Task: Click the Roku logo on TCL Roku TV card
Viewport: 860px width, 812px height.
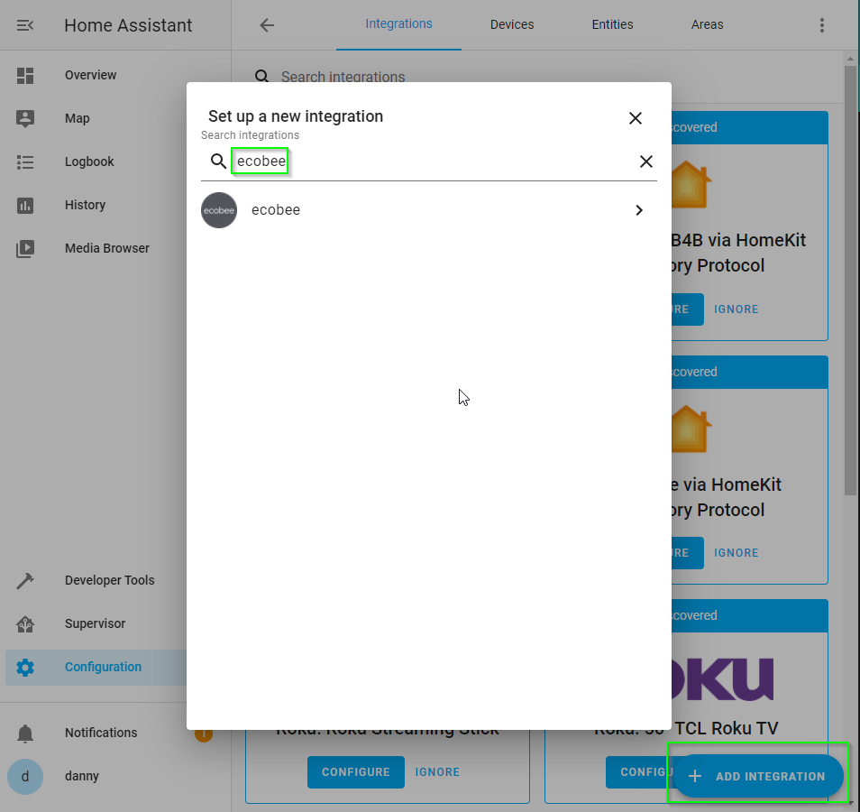Action: [722, 679]
